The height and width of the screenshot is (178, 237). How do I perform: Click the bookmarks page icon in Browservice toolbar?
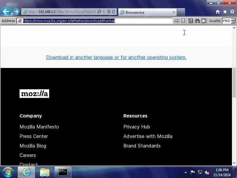191,21
